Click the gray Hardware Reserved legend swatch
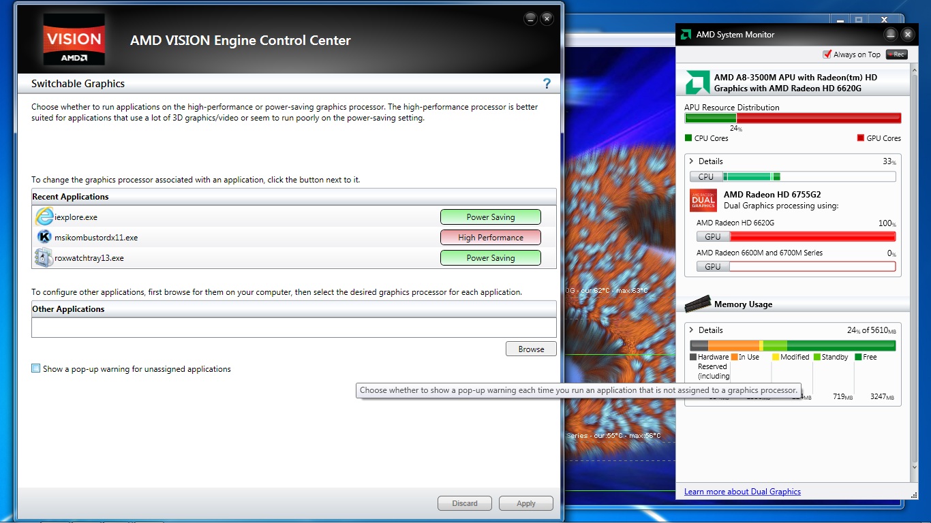Screen dimensions: 931x523 (693, 357)
